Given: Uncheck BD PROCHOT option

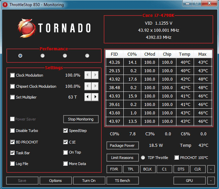Looking at the screenshot, I should pos(12,142).
